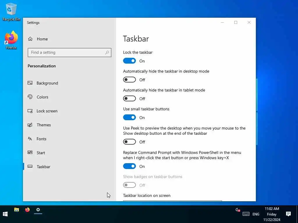Click the Colors palette icon
The height and width of the screenshot is (223, 298).
pyautogui.click(x=30, y=97)
